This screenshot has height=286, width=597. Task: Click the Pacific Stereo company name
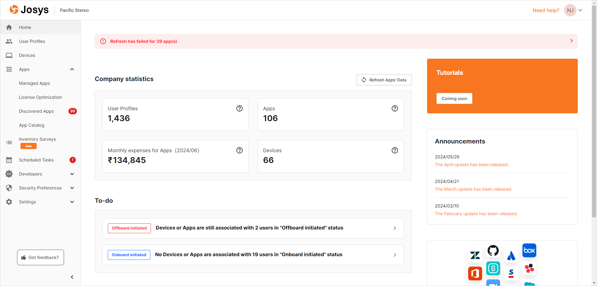pos(74,10)
